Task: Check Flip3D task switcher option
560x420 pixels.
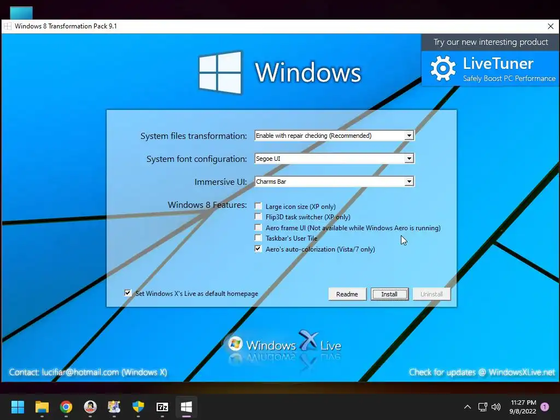Action: tap(258, 217)
